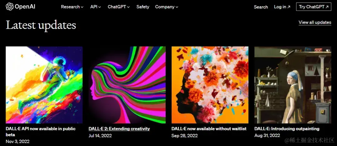Expand the ChatGPT navigation dropdown
The height and width of the screenshot is (146, 337).
pos(119,7)
